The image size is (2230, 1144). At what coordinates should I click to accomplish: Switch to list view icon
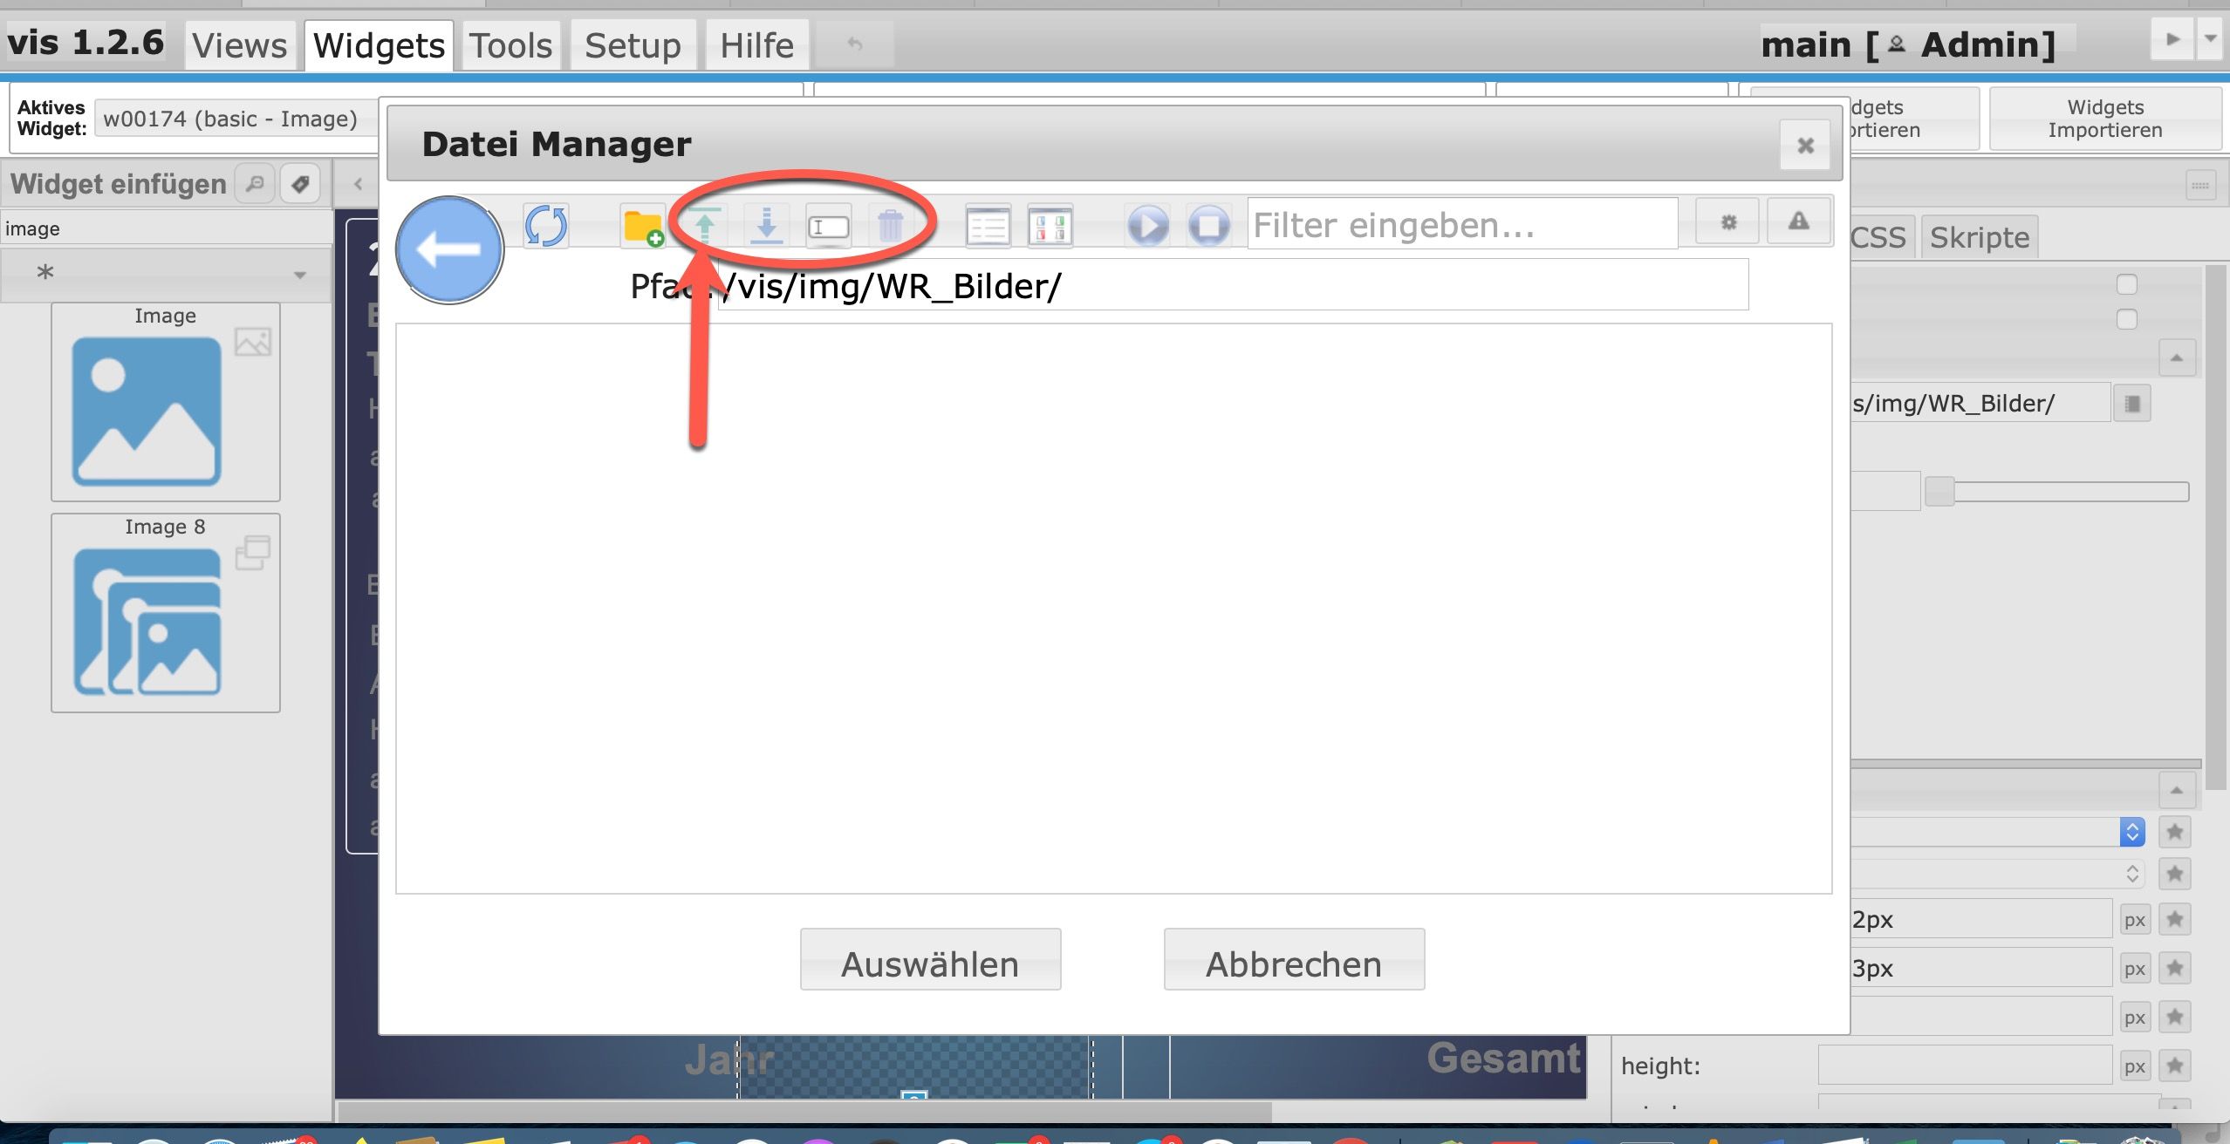click(988, 227)
